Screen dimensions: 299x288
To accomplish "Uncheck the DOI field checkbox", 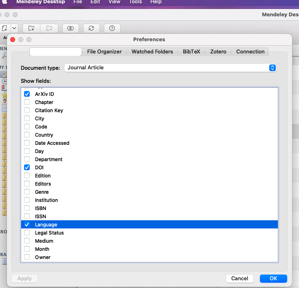I will click(x=27, y=168).
